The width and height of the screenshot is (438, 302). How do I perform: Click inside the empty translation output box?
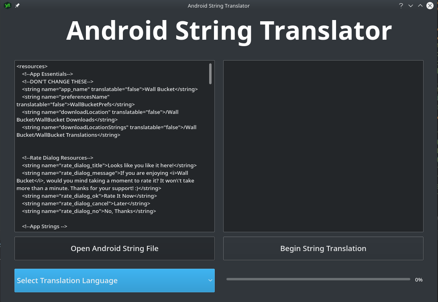pyautogui.click(x=323, y=146)
